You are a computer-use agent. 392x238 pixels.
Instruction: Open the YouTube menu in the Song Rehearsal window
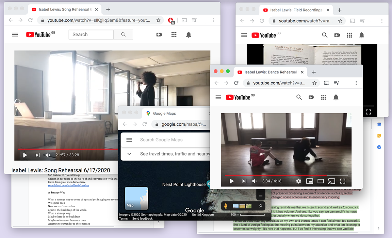15,35
